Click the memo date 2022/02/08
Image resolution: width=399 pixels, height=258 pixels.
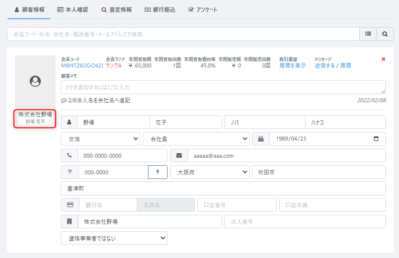pyautogui.click(x=371, y=100)
